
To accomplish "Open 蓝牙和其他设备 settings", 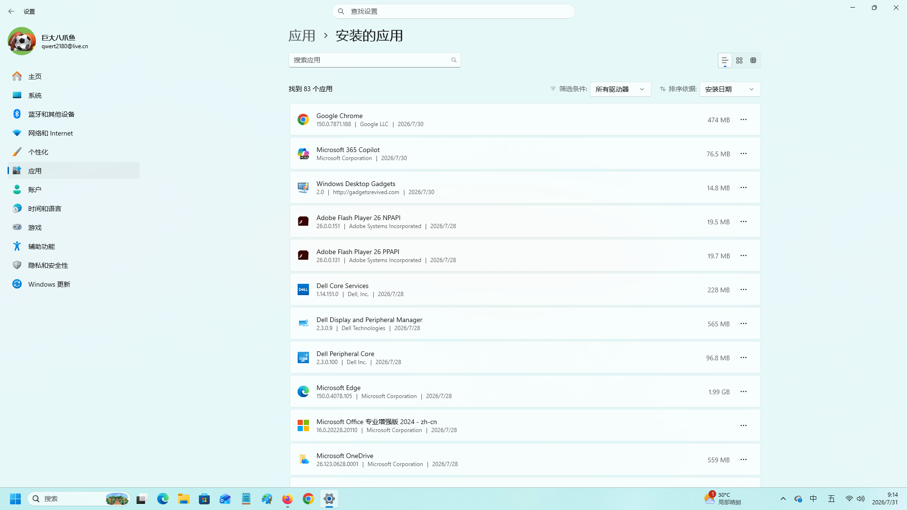I will pos(74,114).
